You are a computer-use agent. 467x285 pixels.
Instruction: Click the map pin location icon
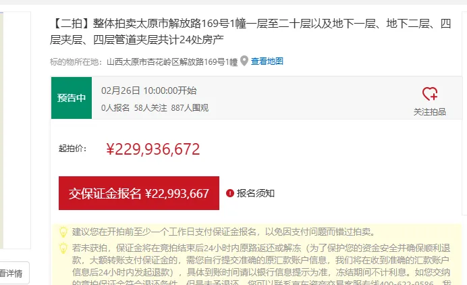click(244, 61)
